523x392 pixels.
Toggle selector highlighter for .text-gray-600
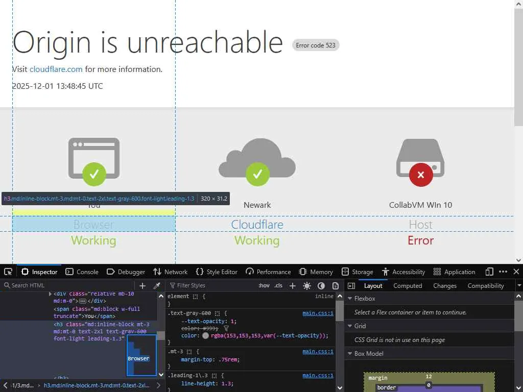point(218,313)
